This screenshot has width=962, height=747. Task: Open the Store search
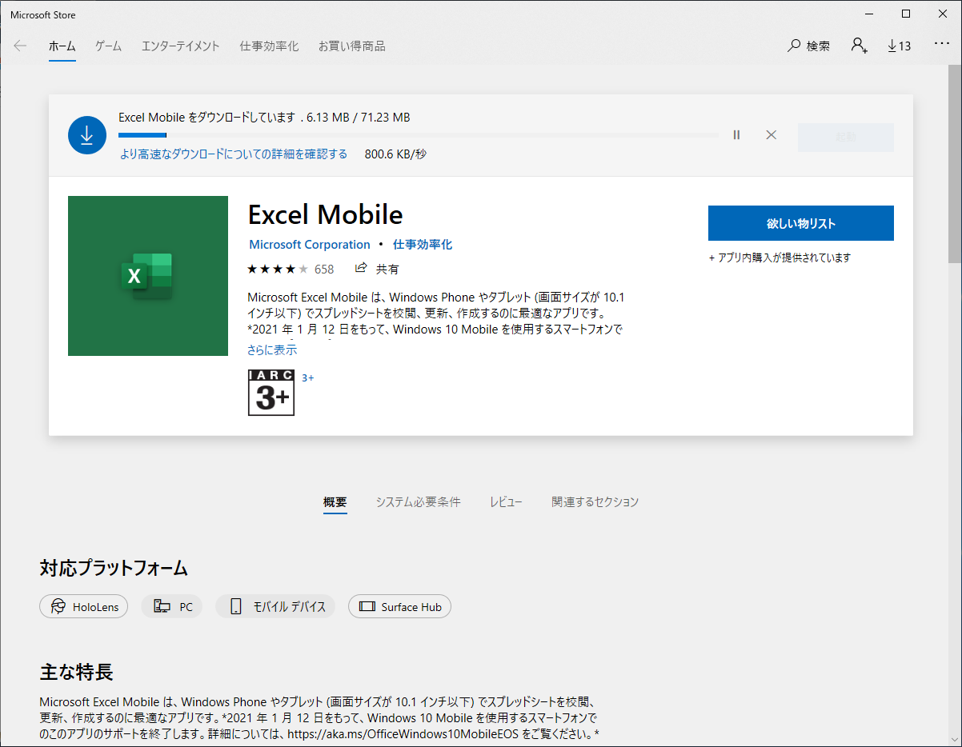[808, 46]
